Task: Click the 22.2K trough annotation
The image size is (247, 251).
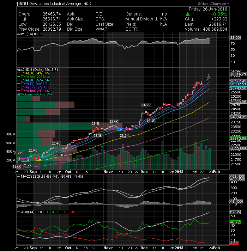Action: 59,155
